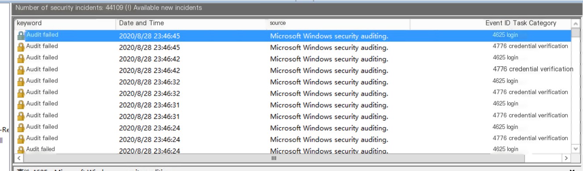Screen dimensions: 583x171
Task: Click '4776 credential verification' in the 23:46:24 row
Action: pyautogui.click(x=530, y=138)
